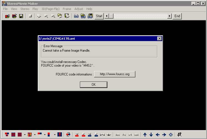Select interlaced horizontal stripes mode
Image resolution: width=207 pixels, height=139 pixels.
tap(13, 135)
